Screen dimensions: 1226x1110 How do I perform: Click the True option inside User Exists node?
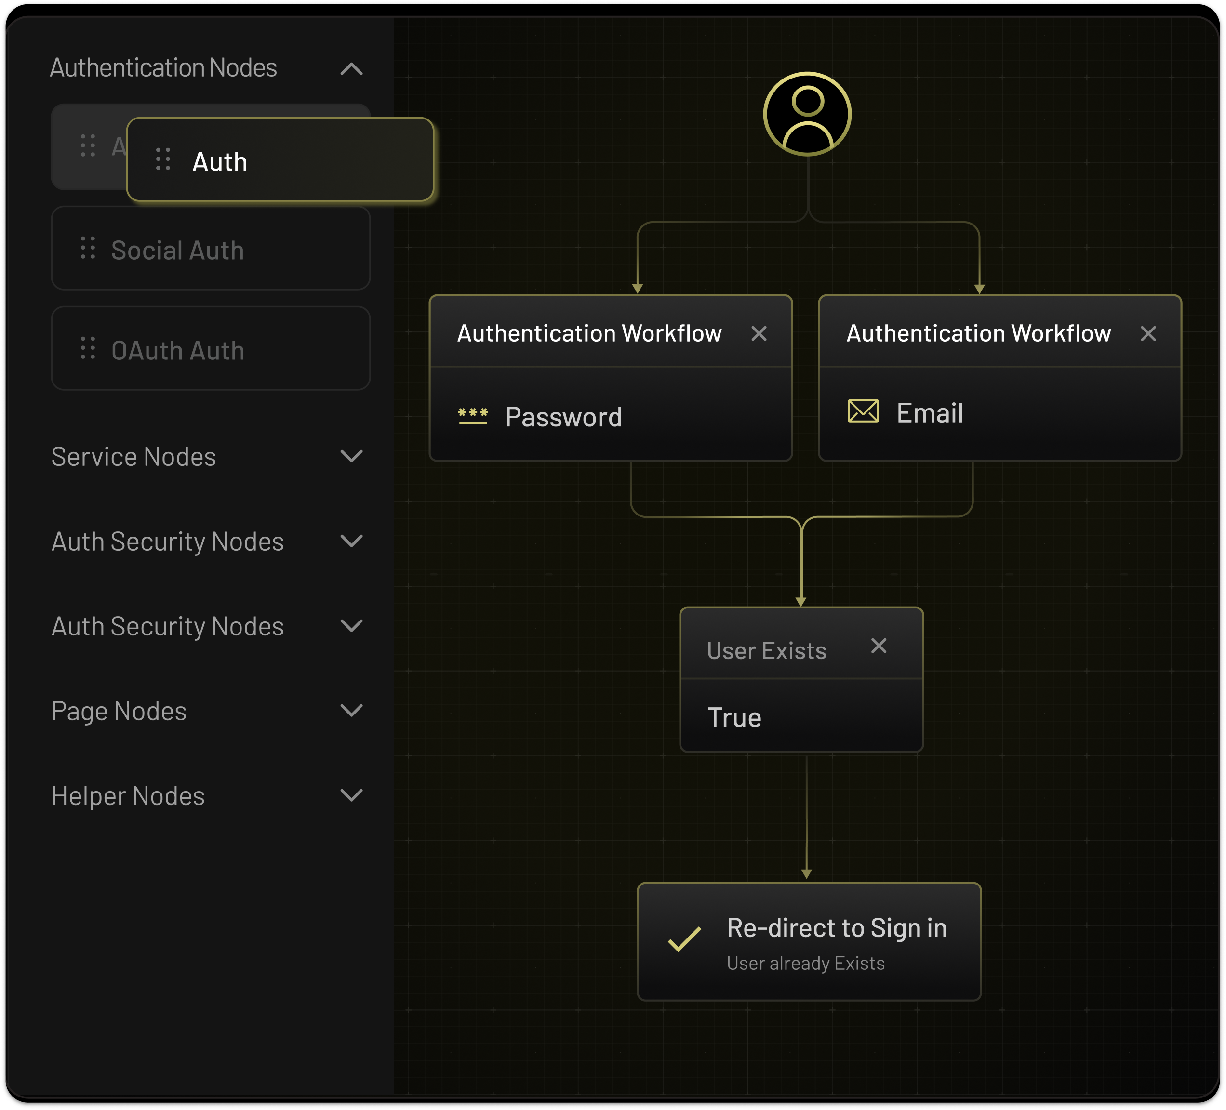pos(734,717)
